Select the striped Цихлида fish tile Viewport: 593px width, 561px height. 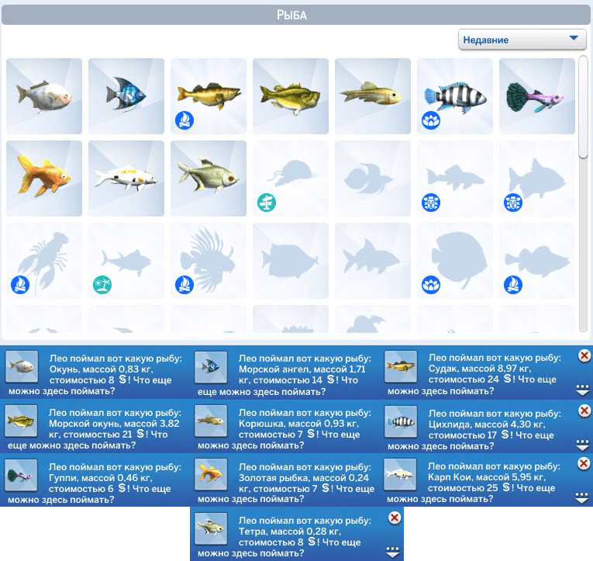pos(455,96)
